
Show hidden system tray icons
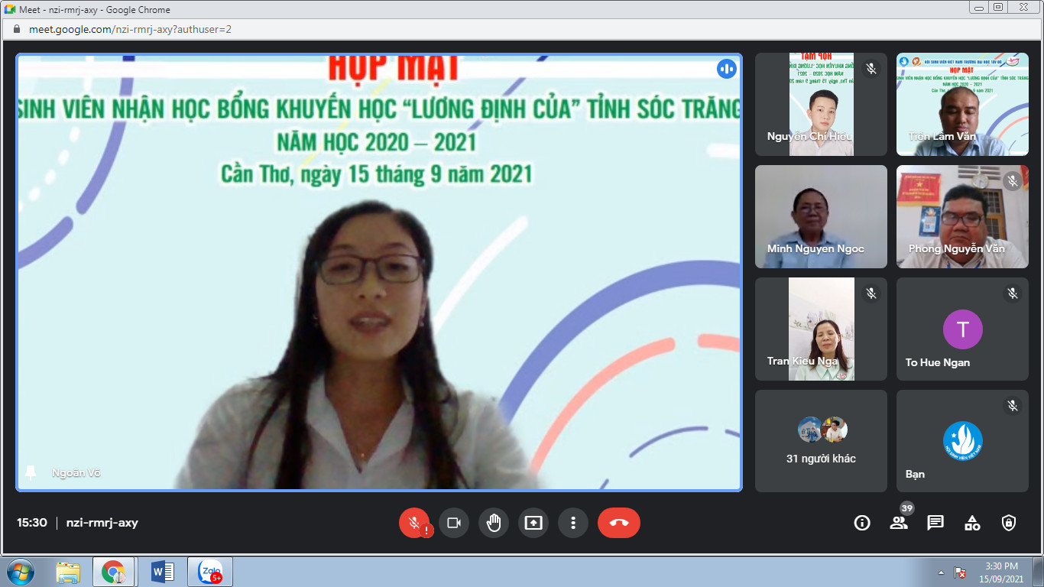[941, 572]
